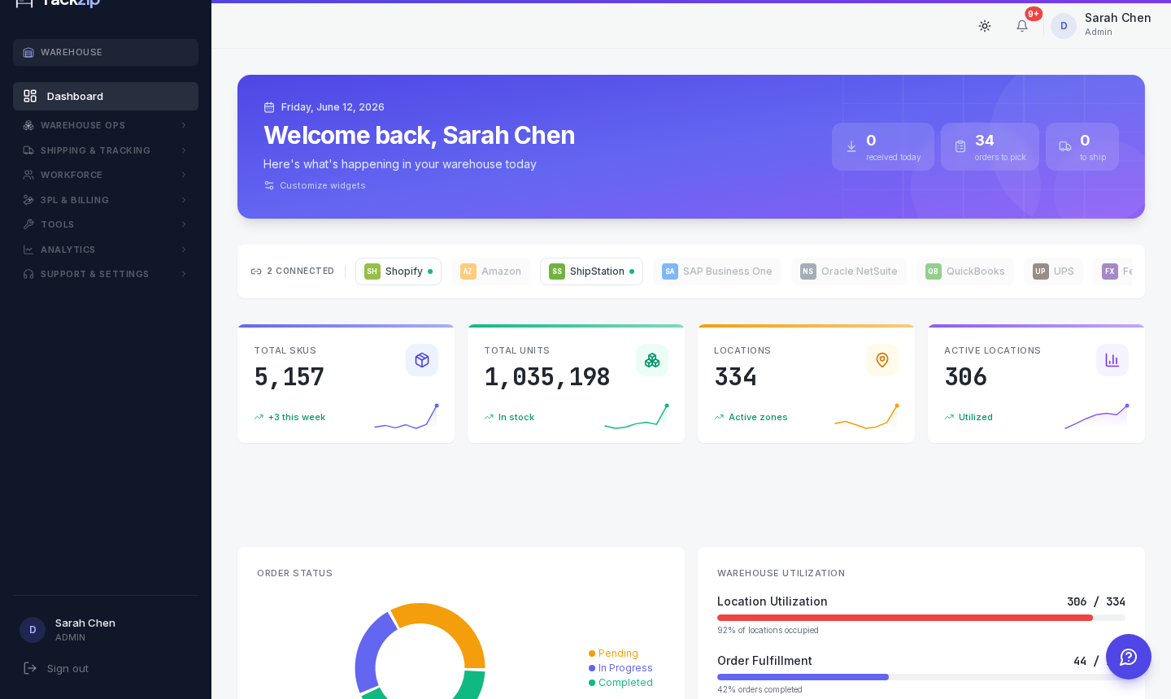Click the Warehouse Ops icon in sidebar
This screenshot has height=699, width=1171.
pos(28,125)
